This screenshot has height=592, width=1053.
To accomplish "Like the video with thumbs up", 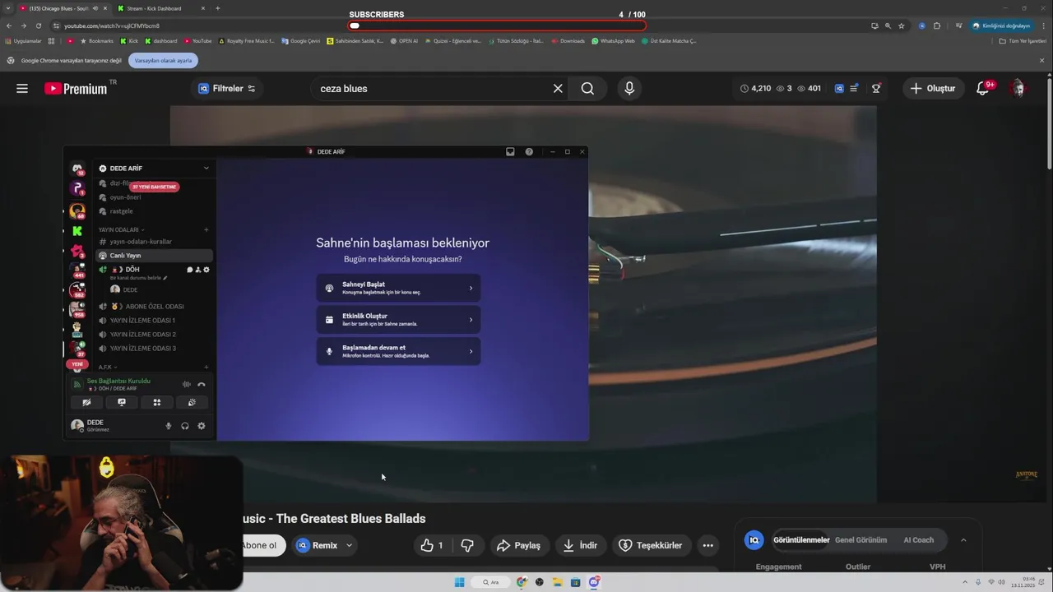I will pos(432,545).
